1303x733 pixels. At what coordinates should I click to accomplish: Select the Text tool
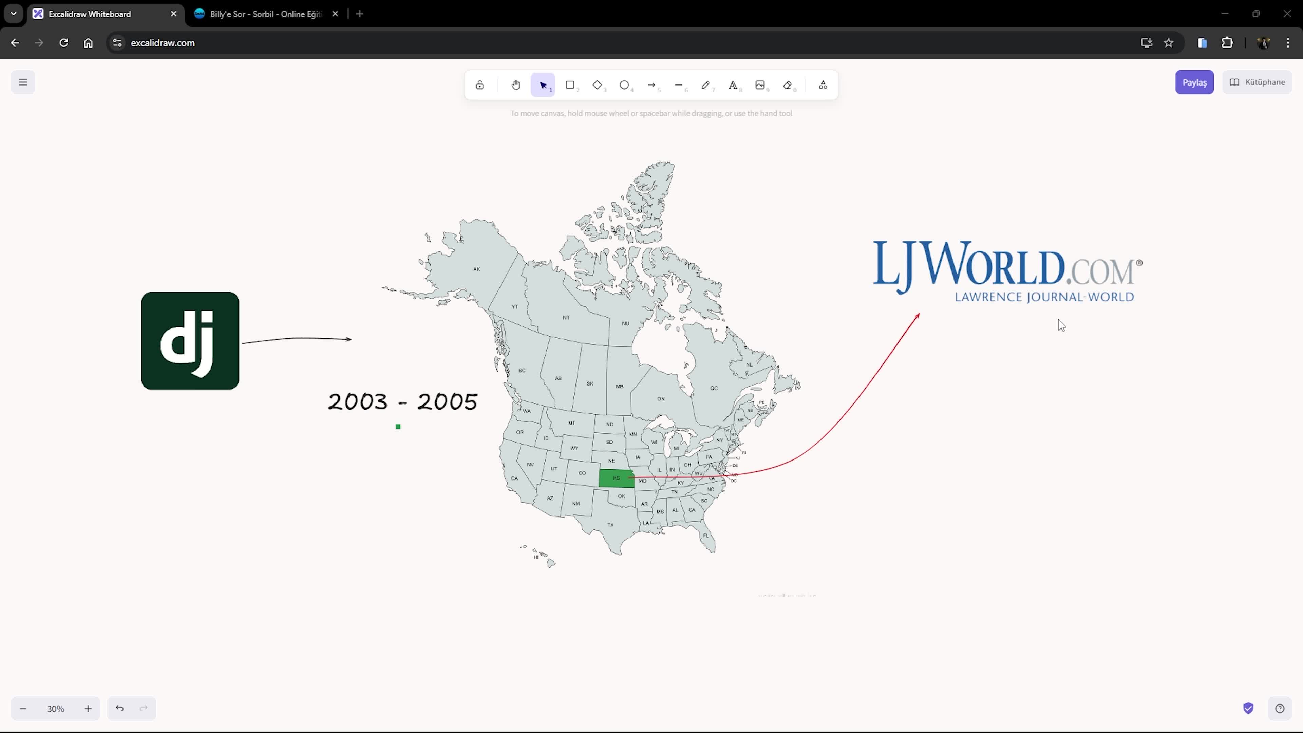(733, 85)
